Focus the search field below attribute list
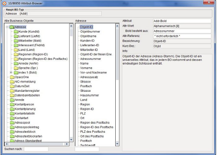217x155 pixels. point(87,149)
